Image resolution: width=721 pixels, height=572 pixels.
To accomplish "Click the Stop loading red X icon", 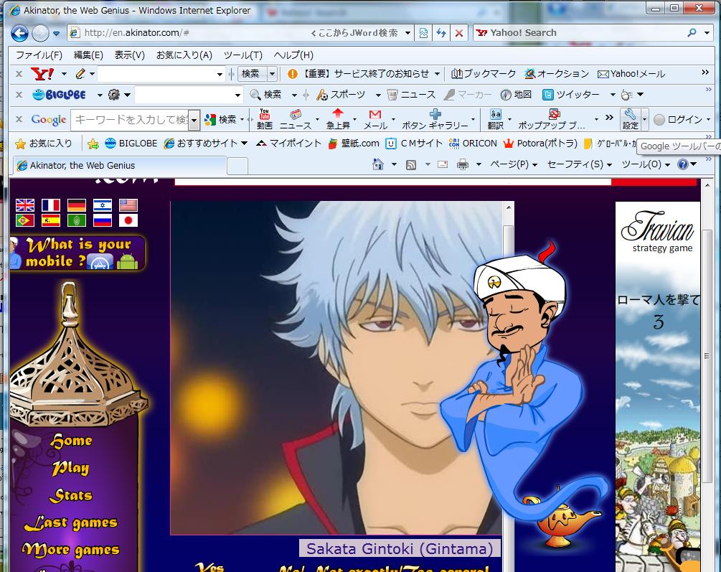I will pyautogui.click(x=459, y=33).
